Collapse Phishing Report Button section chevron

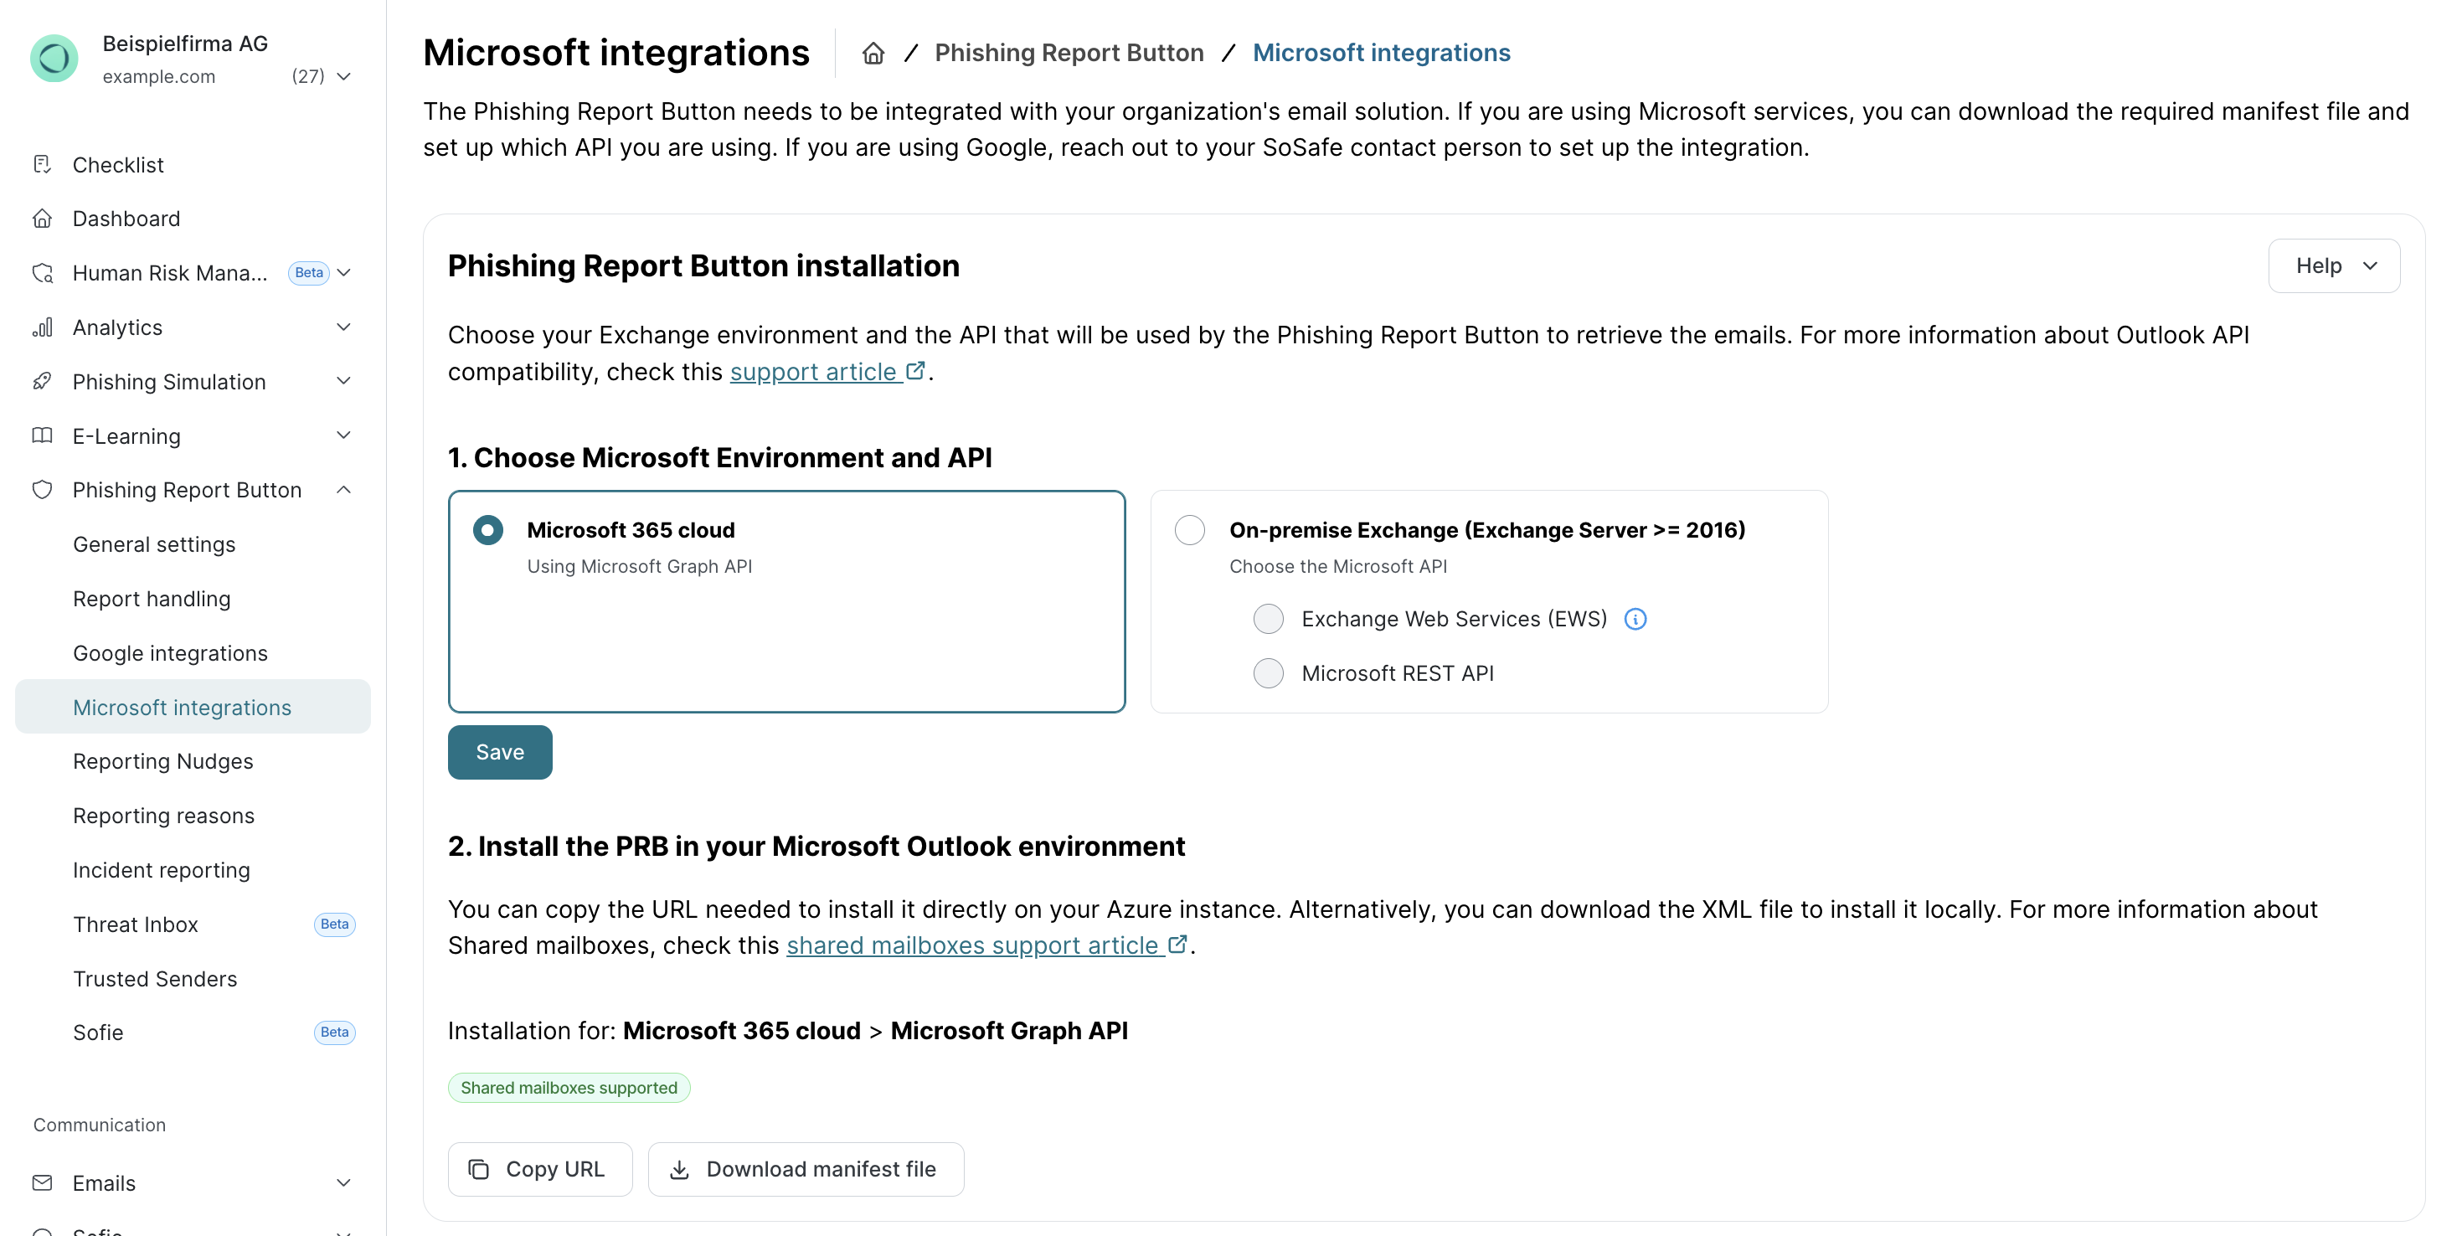pos(344,491)
